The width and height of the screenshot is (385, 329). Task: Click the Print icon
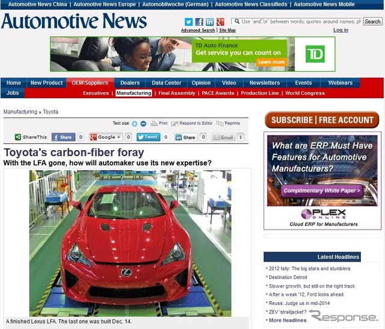click(154, 124)
